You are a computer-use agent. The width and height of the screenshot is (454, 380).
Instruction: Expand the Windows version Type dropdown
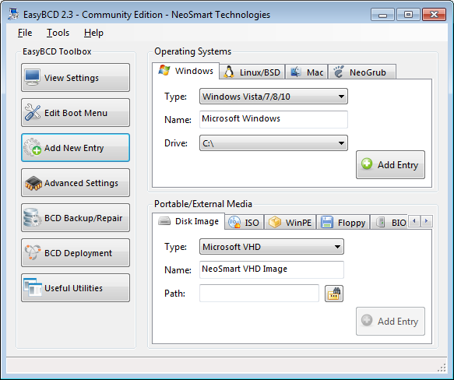[x=273, y=97]
